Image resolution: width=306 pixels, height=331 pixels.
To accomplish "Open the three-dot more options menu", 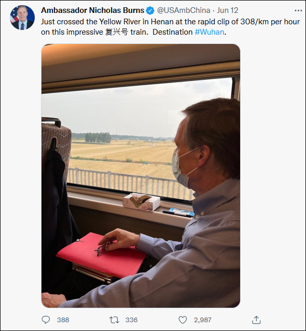I will pyautogui.click(x=298, y=10).
